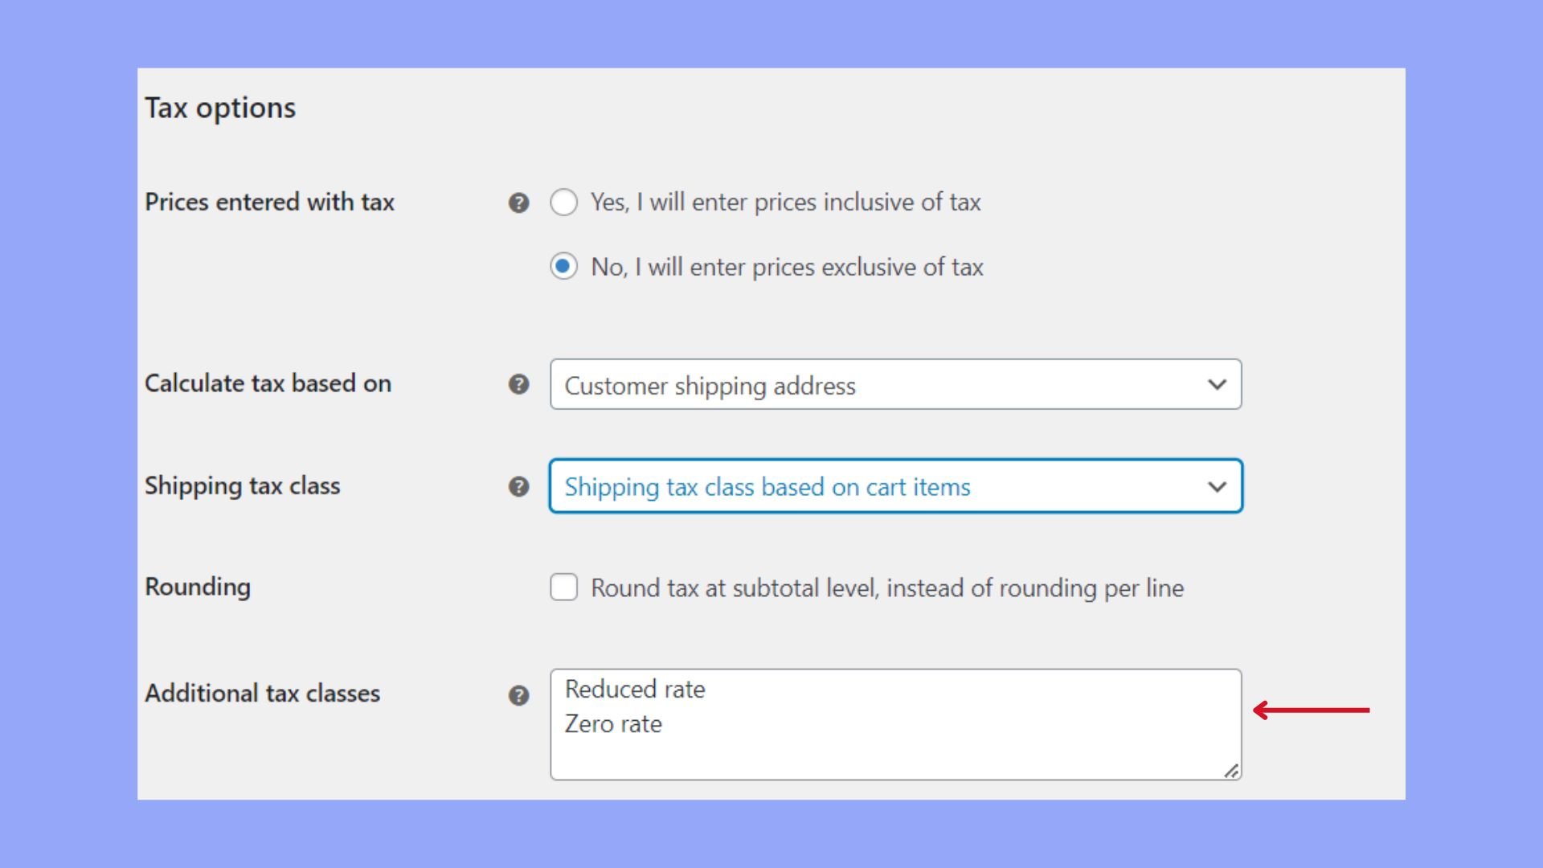Click the Reduced rate line in textarea

[635, 690]
